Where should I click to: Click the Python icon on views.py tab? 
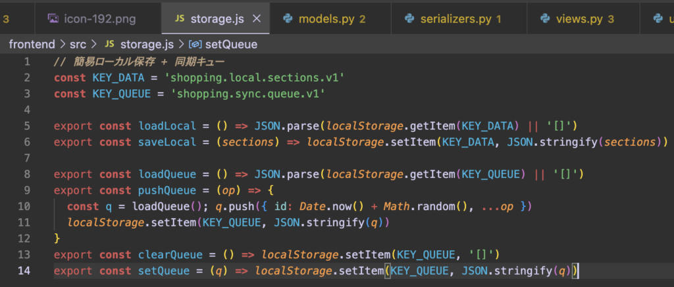tap(545, 19)
